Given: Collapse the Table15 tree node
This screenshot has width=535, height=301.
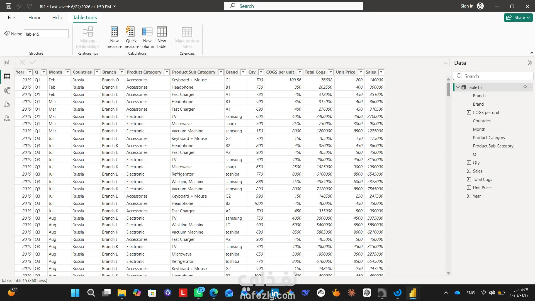Looking at the screenshot, I should pos(458,87).
